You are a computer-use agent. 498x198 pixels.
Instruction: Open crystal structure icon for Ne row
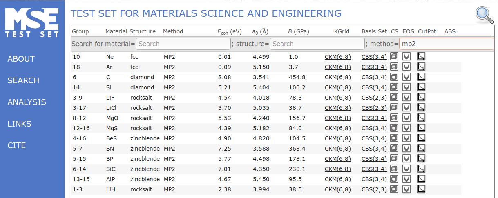[394, 57]
